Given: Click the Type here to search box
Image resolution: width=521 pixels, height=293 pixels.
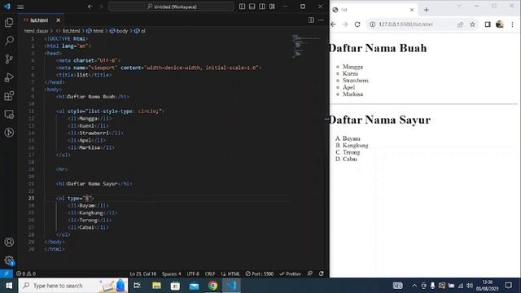Looking at the screenshot, I should pyautogui.click(x=73, y=286).
